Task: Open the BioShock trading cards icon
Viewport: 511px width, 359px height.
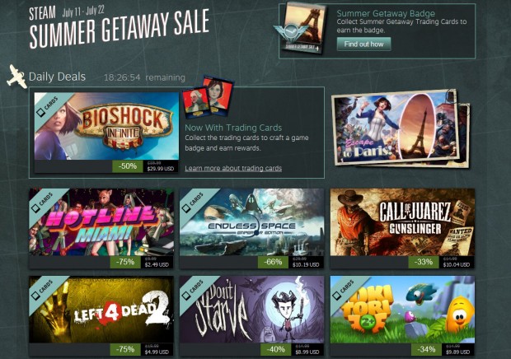Action: pyautogui.click(x=209, y=97)
